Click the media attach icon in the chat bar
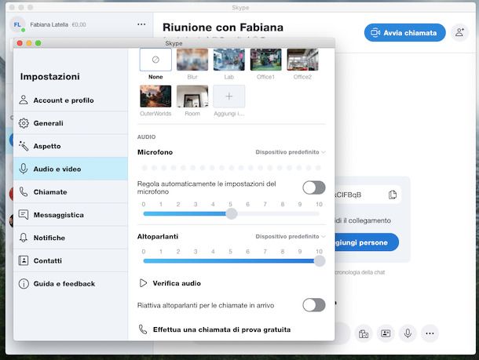This screenshot has height=360, width=479. [364, 333]
